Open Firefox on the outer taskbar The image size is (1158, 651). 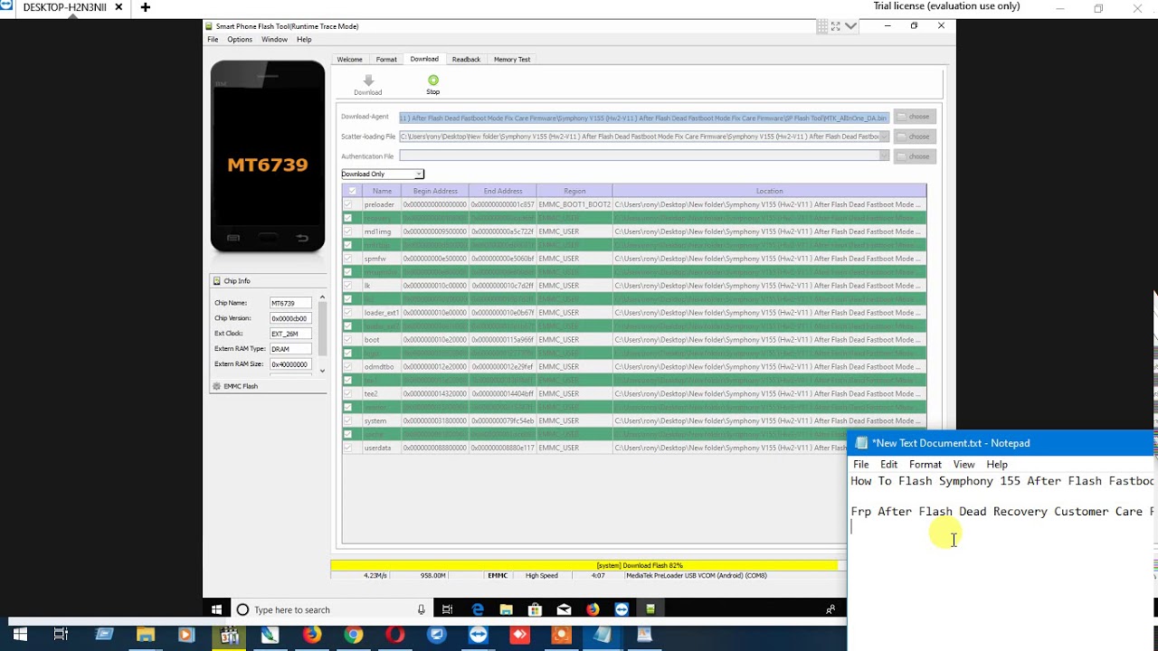tap(312, 635)
